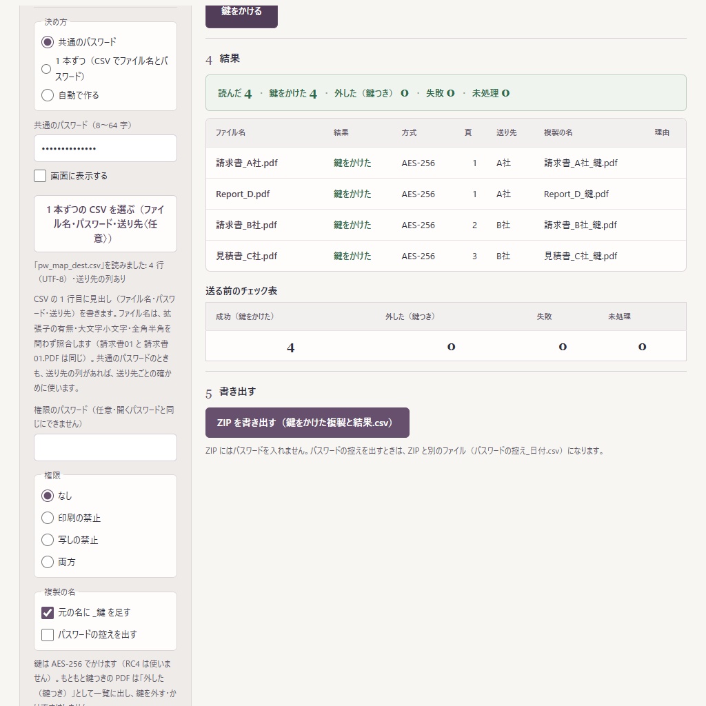Click 見積書_C社.pdf file name cell
This screenshot has height=706, width=706.
246,256
